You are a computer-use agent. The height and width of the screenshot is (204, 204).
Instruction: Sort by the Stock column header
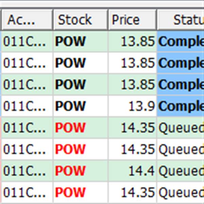click(x=80, y=20)
